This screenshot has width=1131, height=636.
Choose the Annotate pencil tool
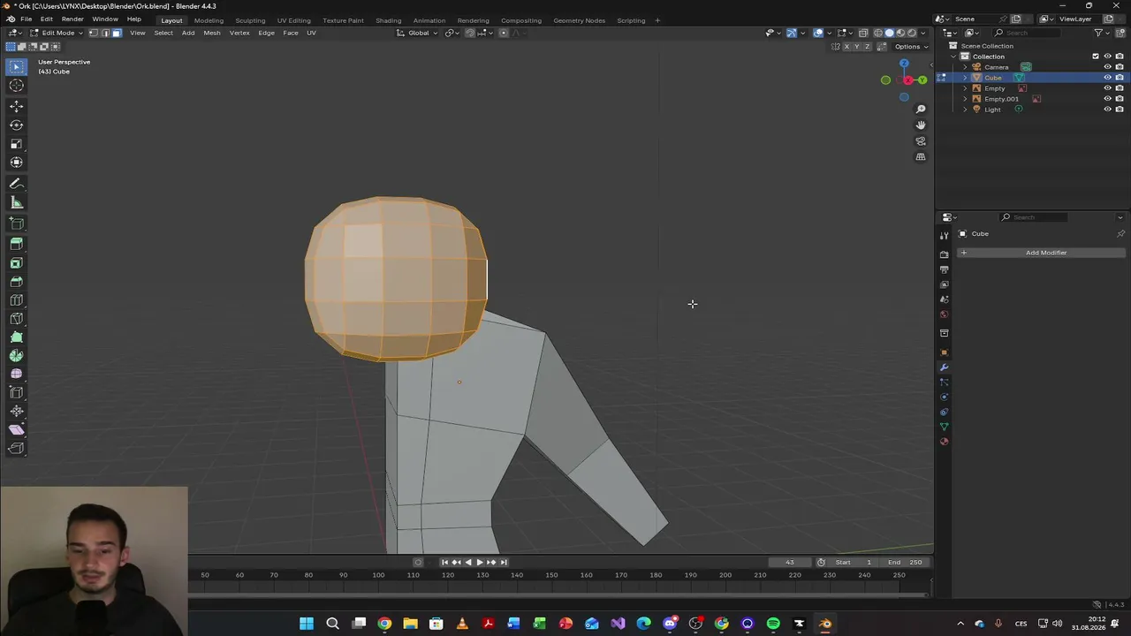click(17, 184)
